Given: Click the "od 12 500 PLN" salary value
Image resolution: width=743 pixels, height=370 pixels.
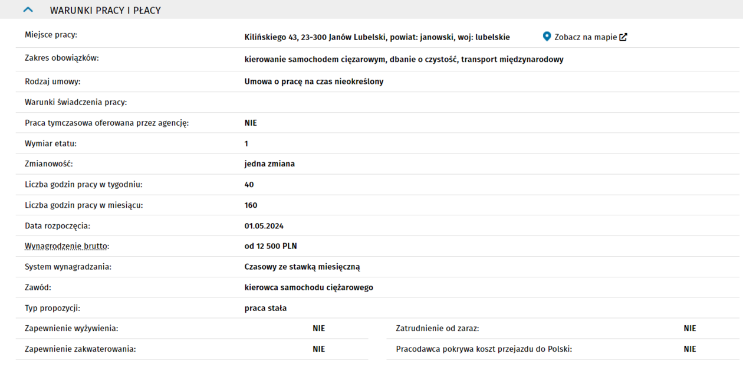Looking at the screenshot, I should pos(271,246).
